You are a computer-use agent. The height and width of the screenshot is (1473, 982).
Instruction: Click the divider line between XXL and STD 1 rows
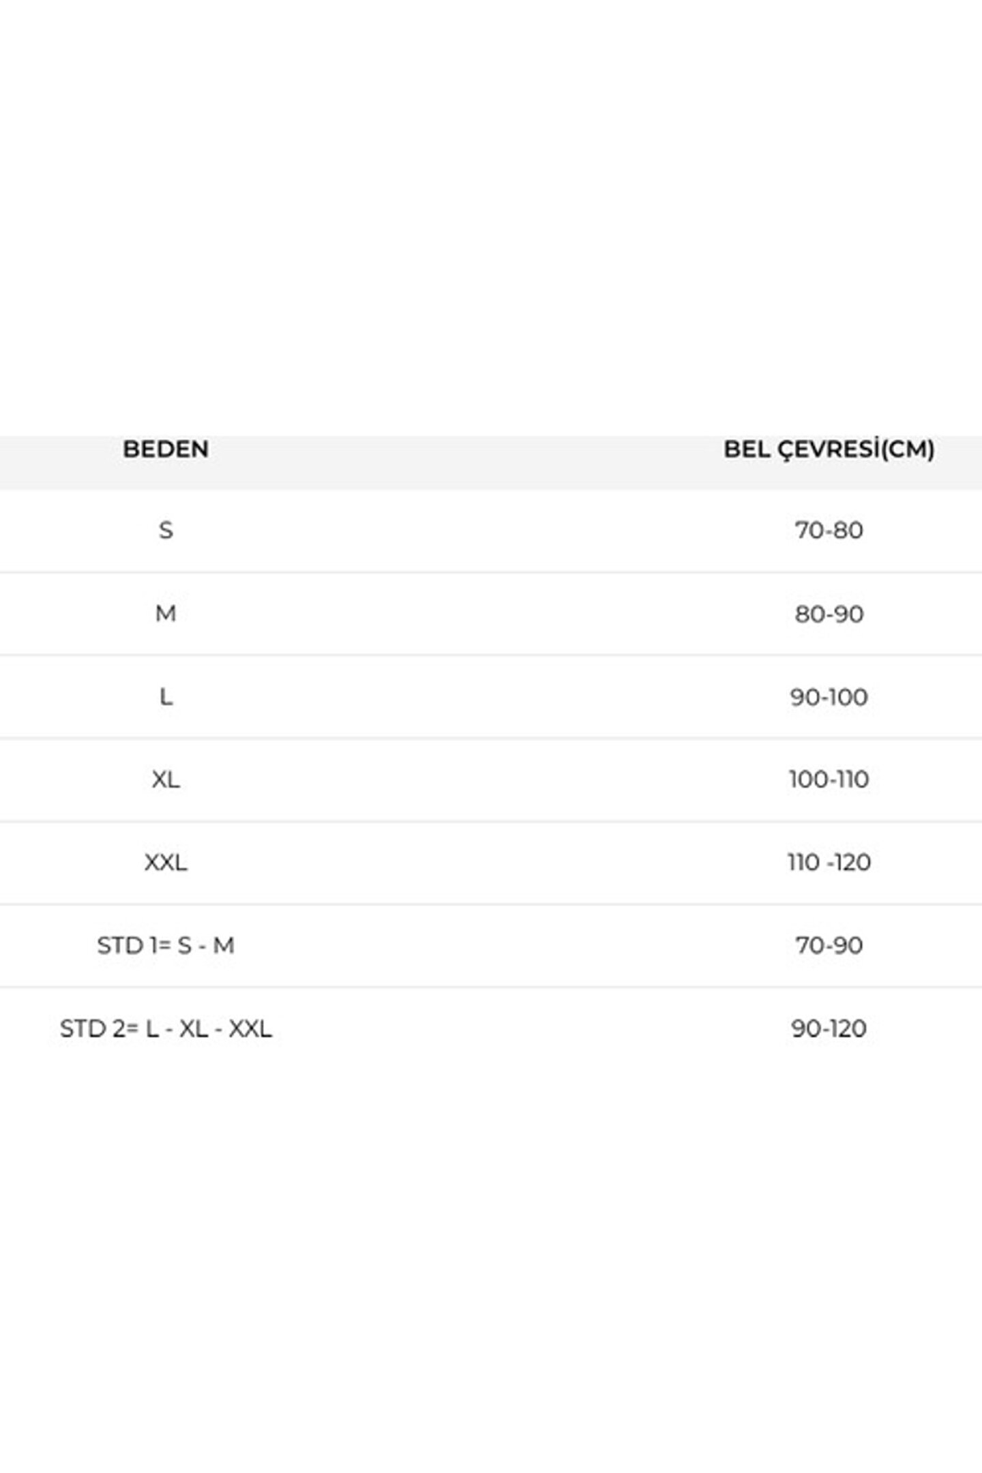click(491, 904)
